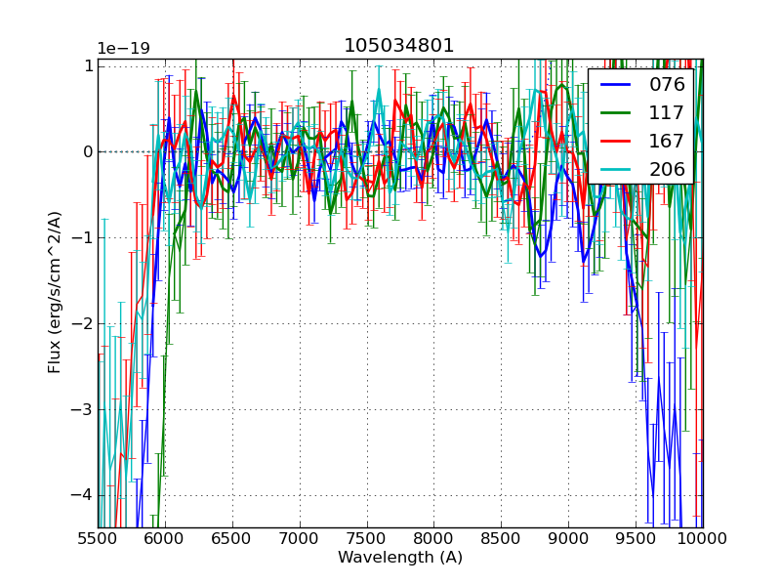This screenshot has width=781, height=586.
Task: Click the 0 y-axis tick label
Action: [x=88, y=151]
